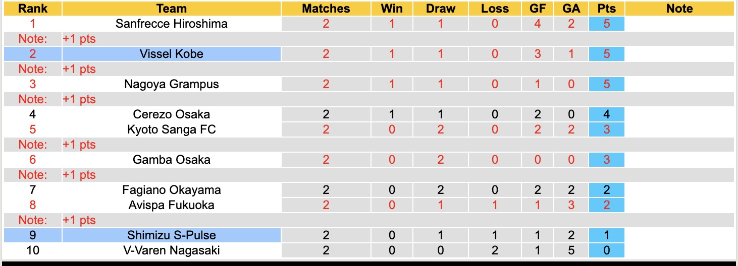The width and height of the screenshot is (738, 266).
Task: Open the highlighted Vissel Kobe team
Action: click(172, 54)
